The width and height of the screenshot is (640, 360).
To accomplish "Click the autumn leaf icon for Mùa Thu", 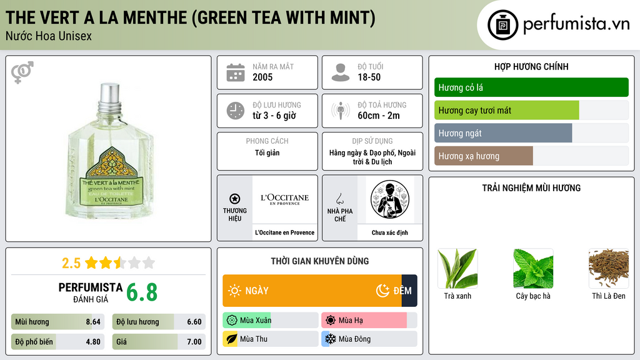I will pos(231,339).
